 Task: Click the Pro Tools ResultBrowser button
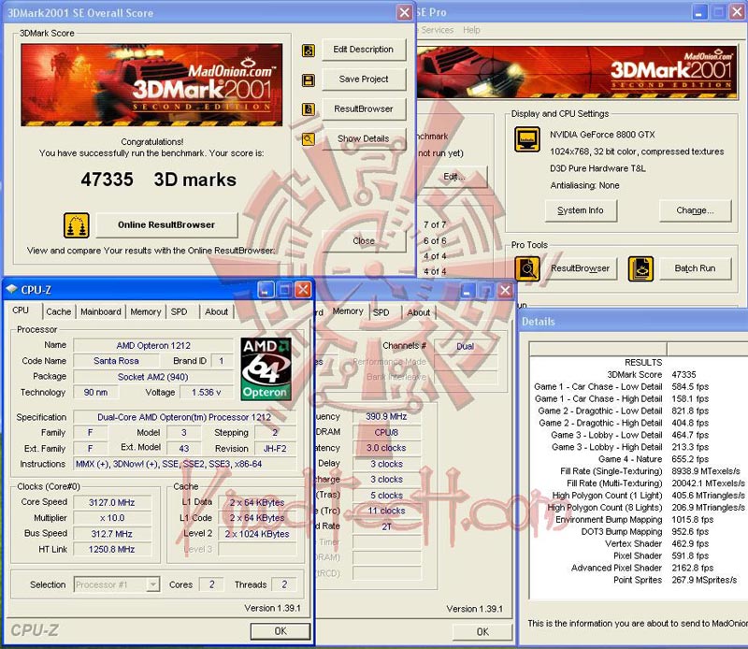point(581,268)
